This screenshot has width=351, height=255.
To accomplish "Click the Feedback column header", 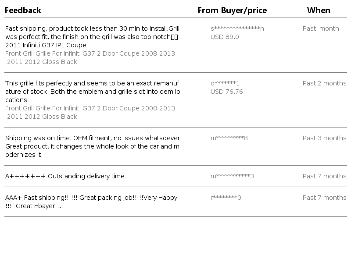I will click(x=23, y=10).
